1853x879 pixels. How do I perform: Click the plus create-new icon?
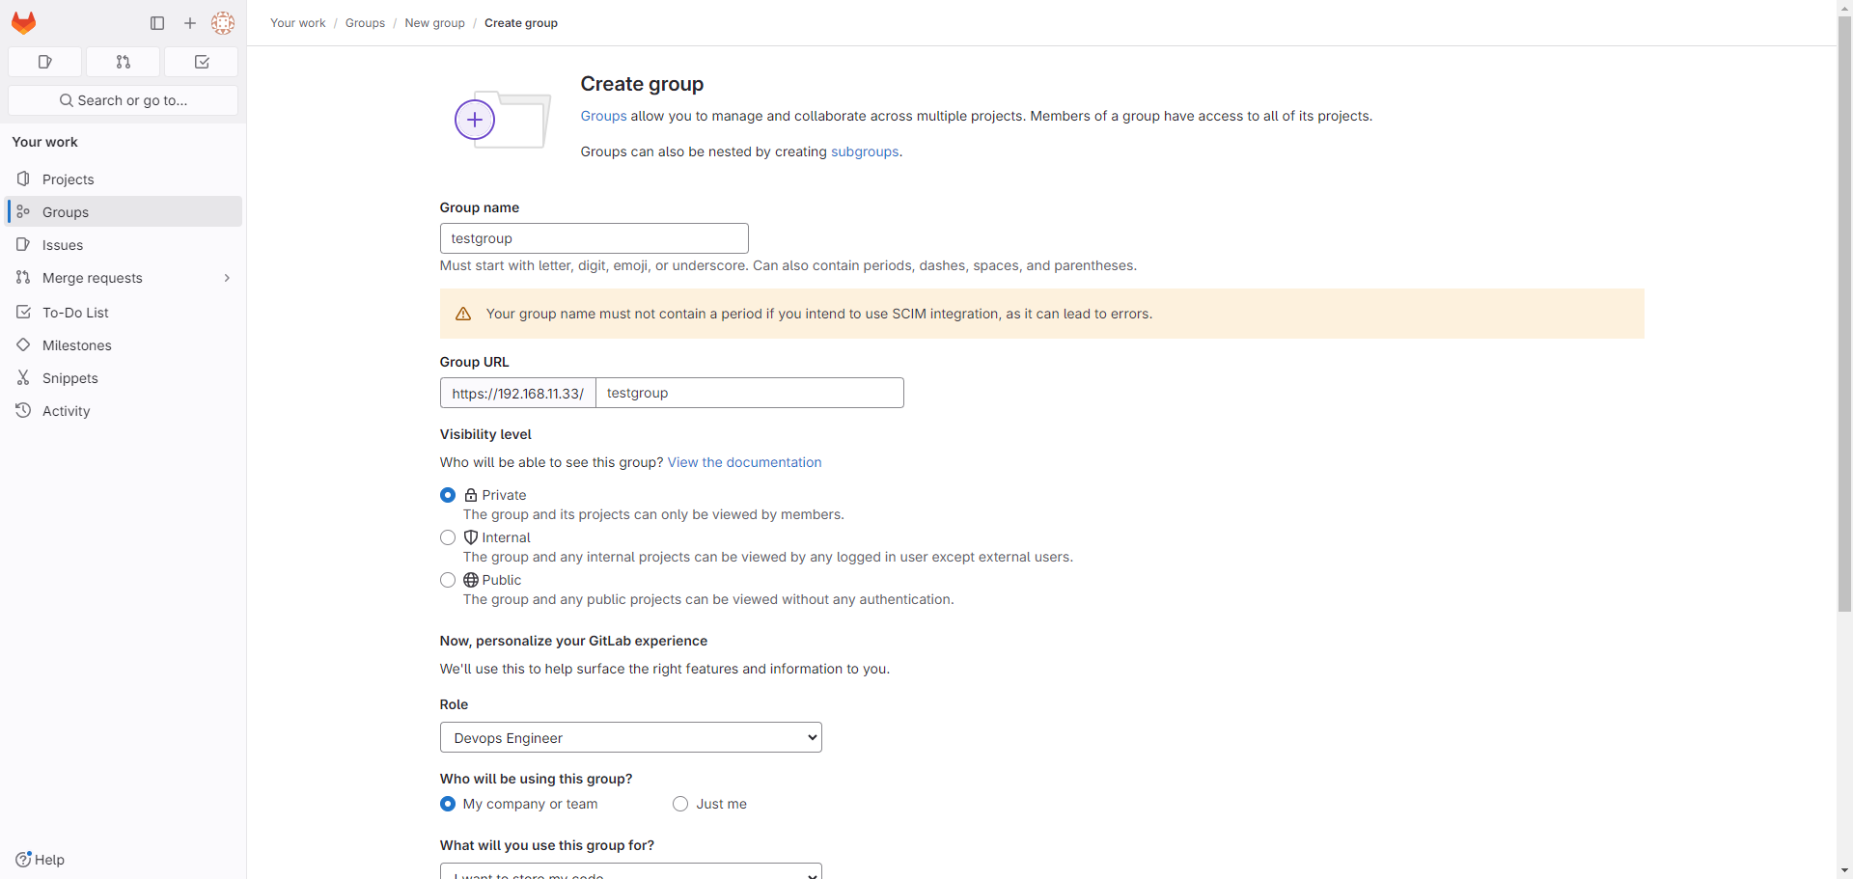(190, 23)
